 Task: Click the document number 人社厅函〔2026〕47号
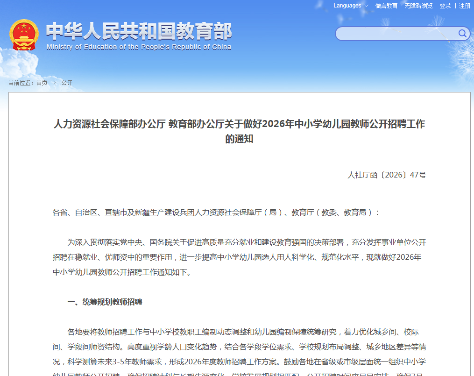click(x=387, y=175)
